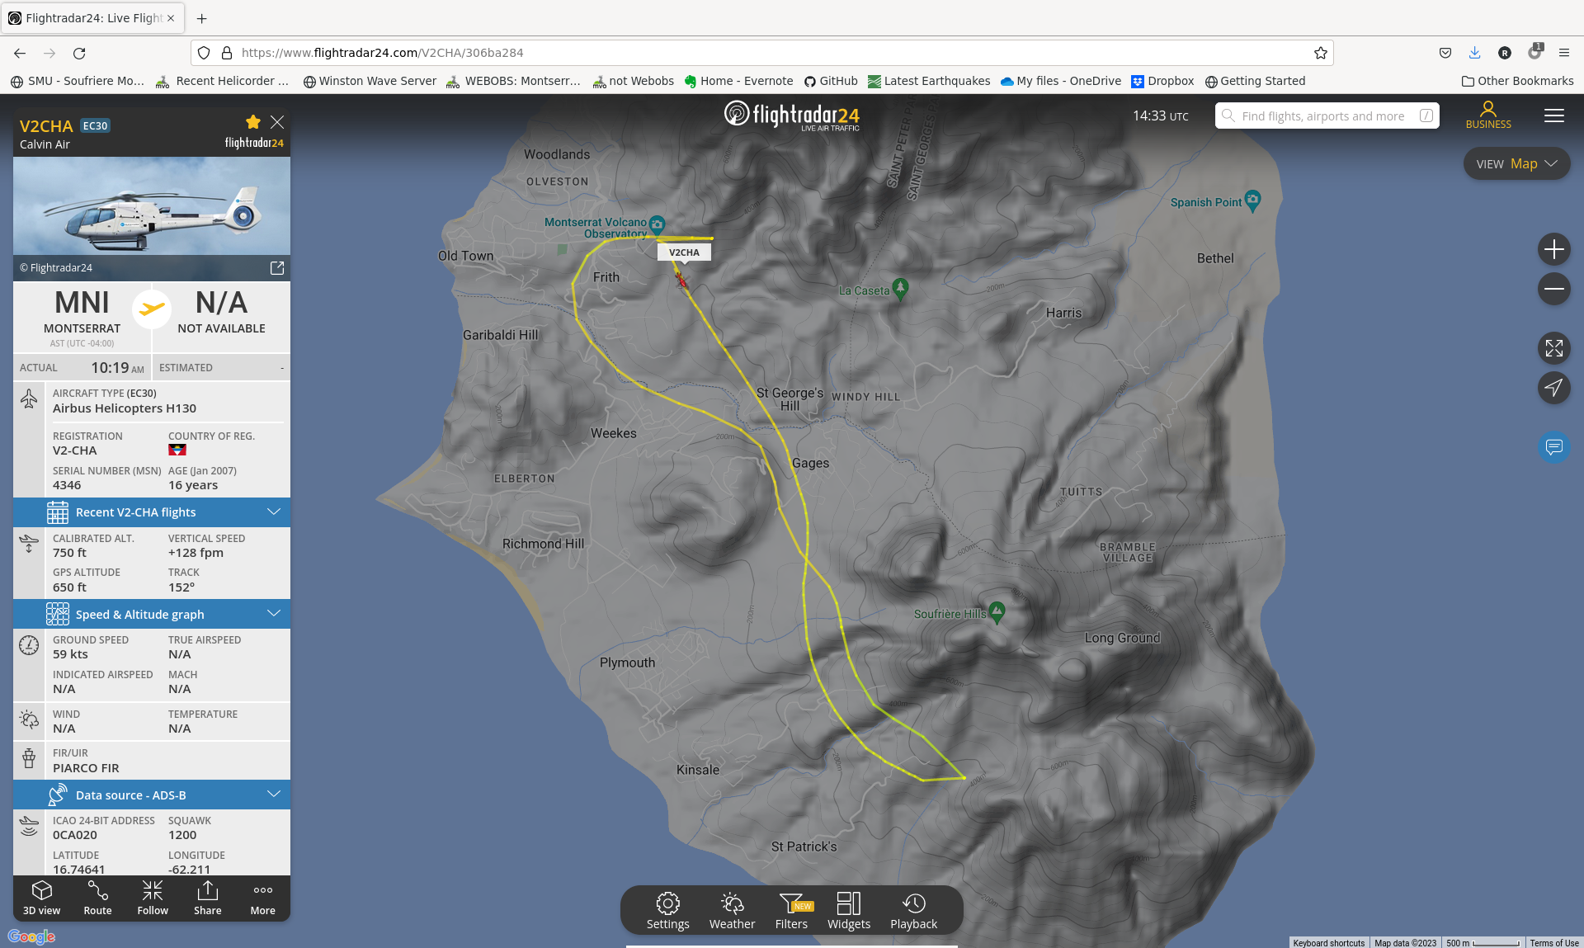Viewport: 1584px width, 948px height.
Task: Click the site shield tracking protection icon
Action: (x=204, y=53)
